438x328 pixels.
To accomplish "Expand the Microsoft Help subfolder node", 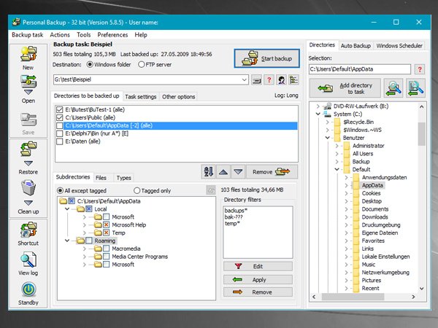I will [85, 225].
